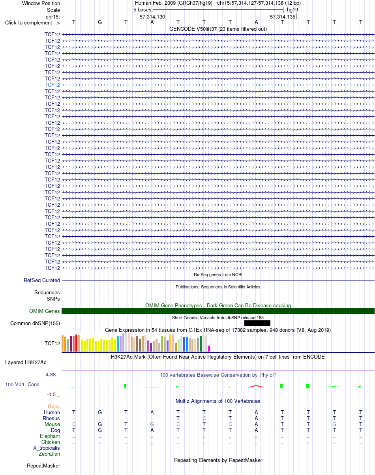Select the black Common dbSNP variant block

point(257,324)
